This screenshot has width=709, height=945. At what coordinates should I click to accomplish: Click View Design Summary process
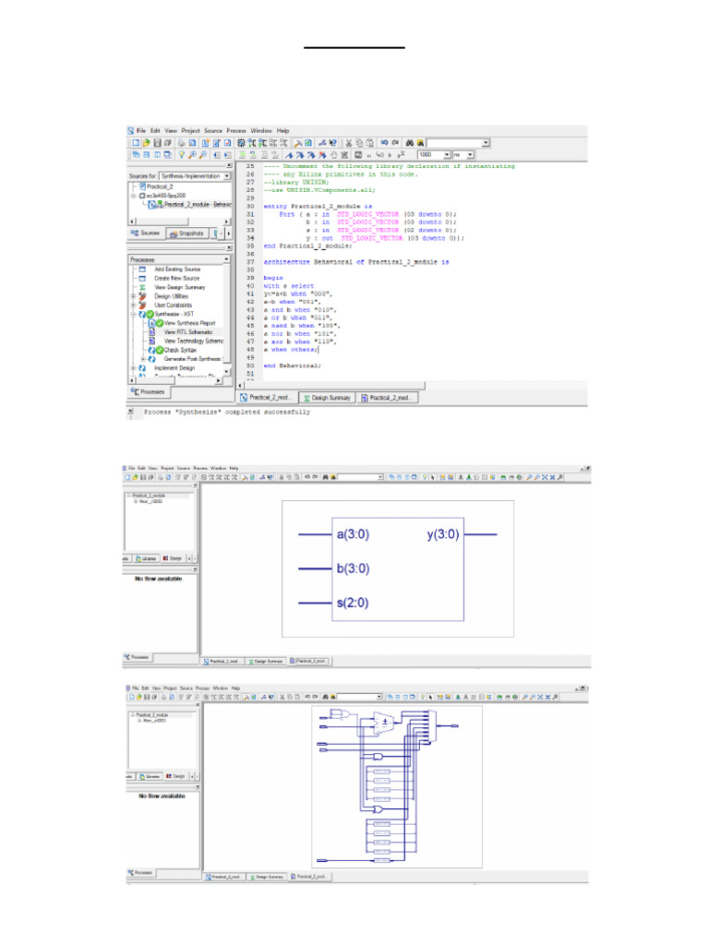pos(179,288)
